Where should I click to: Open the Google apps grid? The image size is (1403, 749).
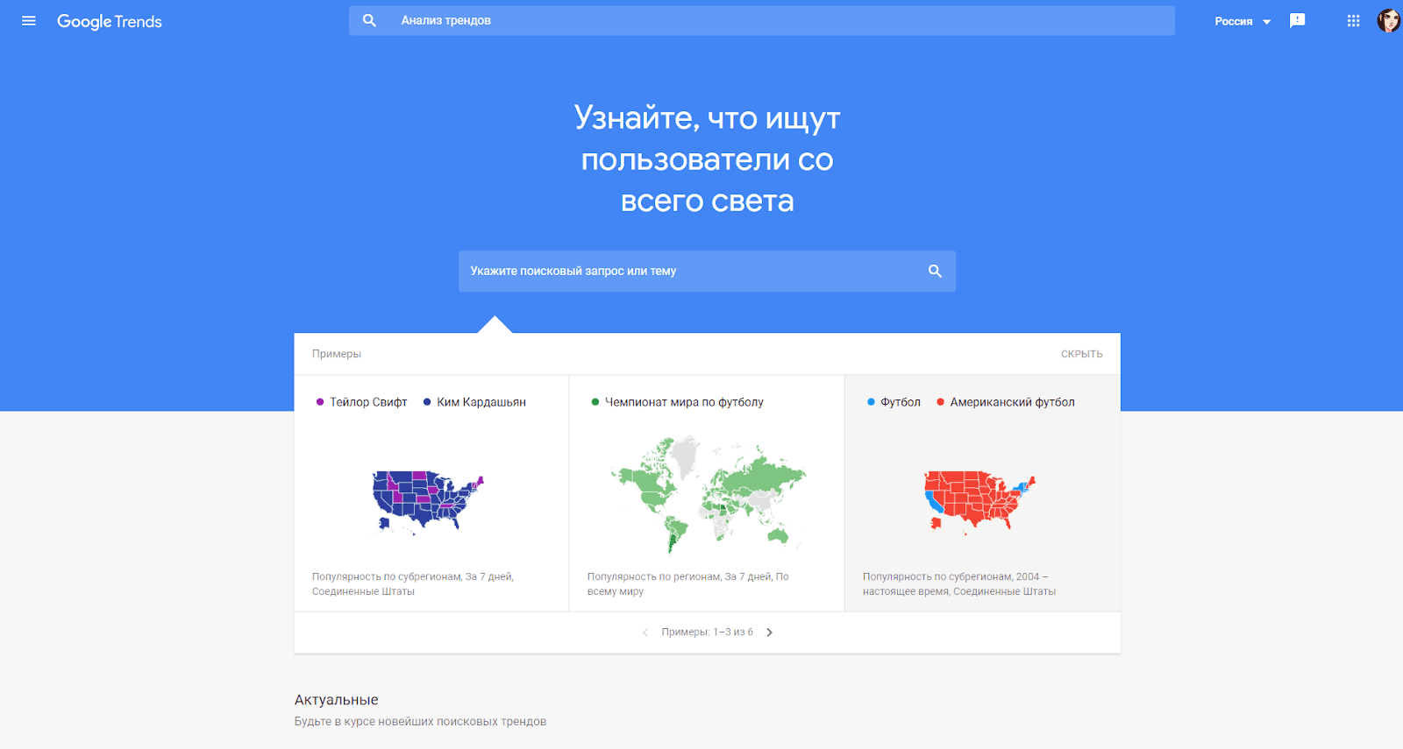tap(1353, 21)
